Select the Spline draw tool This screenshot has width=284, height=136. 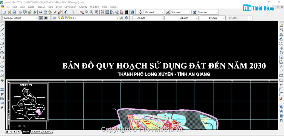2,62
